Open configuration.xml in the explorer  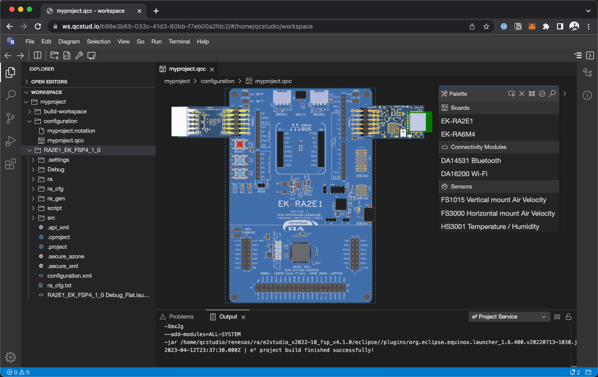[69, 276]
